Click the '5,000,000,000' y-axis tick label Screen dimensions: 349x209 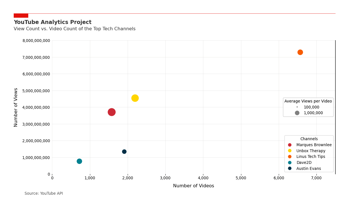(36, 91)
